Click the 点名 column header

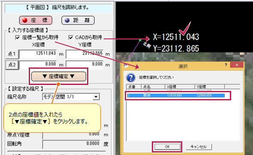coord(153,87)
